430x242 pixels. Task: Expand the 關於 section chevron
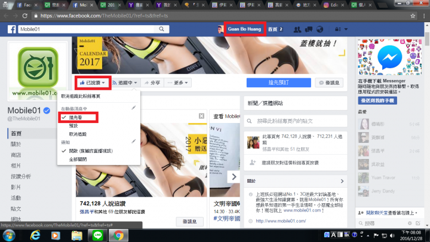pyautogui.click(x=342, y=181)
